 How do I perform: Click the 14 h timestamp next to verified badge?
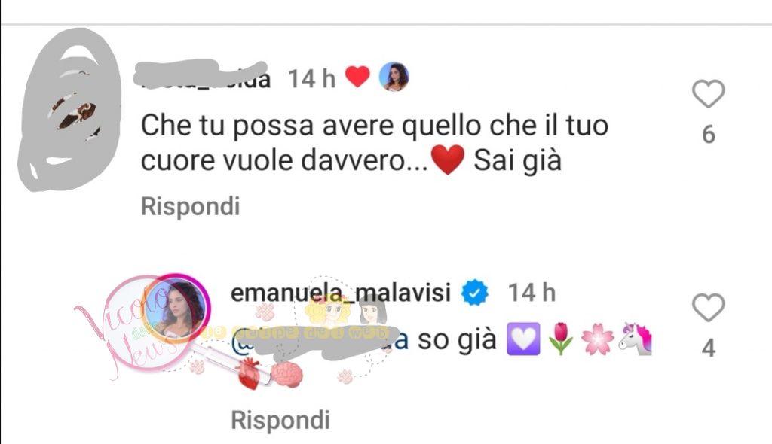tap(532, 293)
